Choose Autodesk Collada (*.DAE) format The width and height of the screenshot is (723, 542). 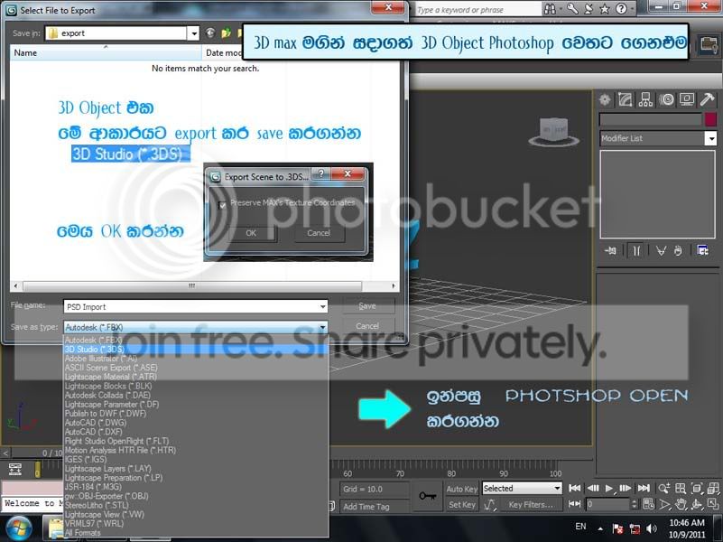click(x=196, y=396)
